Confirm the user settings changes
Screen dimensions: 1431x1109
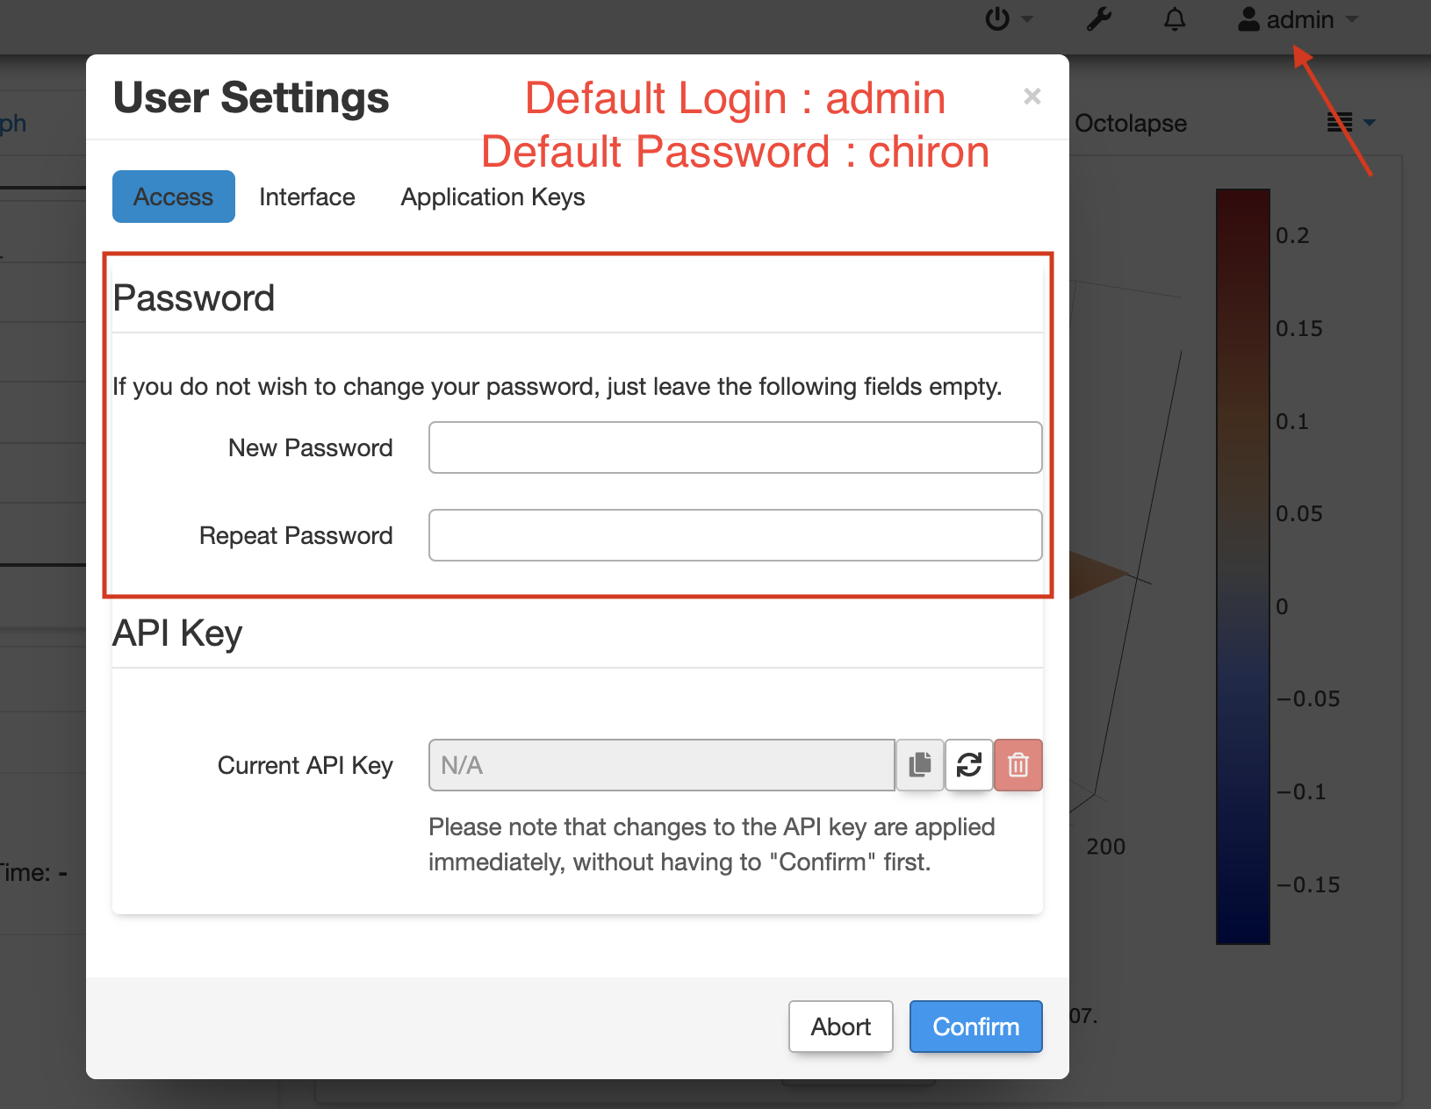pyautogui.click(x=976, y=1027)
